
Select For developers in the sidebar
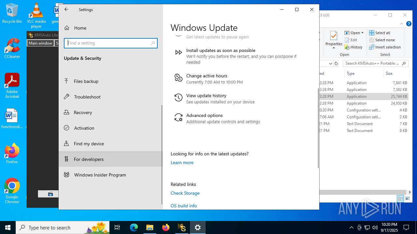tap(111, 159)
